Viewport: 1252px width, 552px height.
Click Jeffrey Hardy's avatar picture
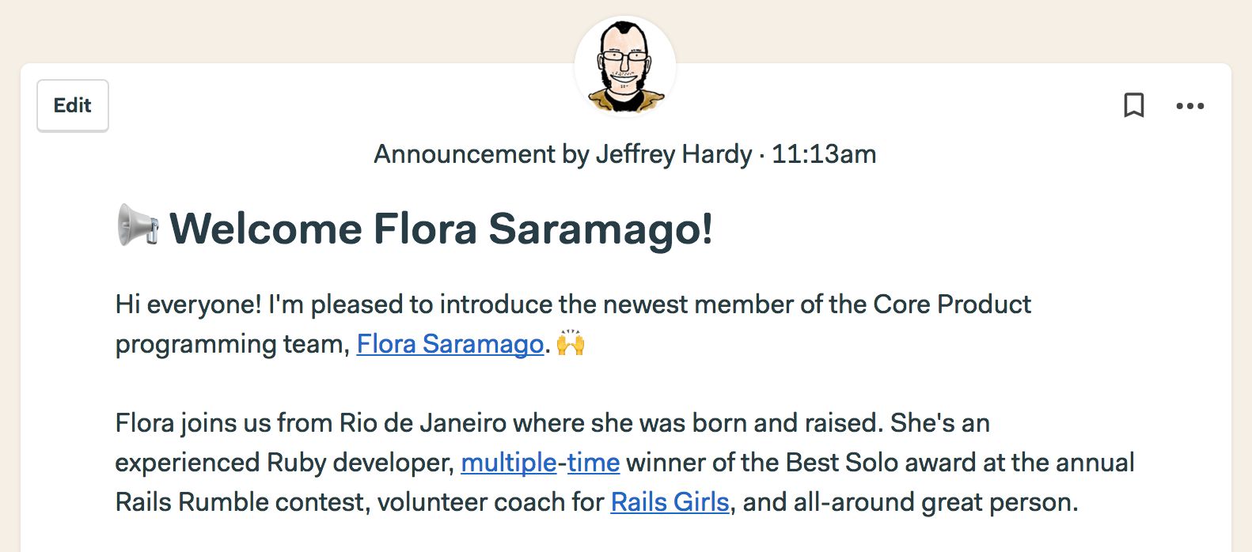[x=625, y=66]
